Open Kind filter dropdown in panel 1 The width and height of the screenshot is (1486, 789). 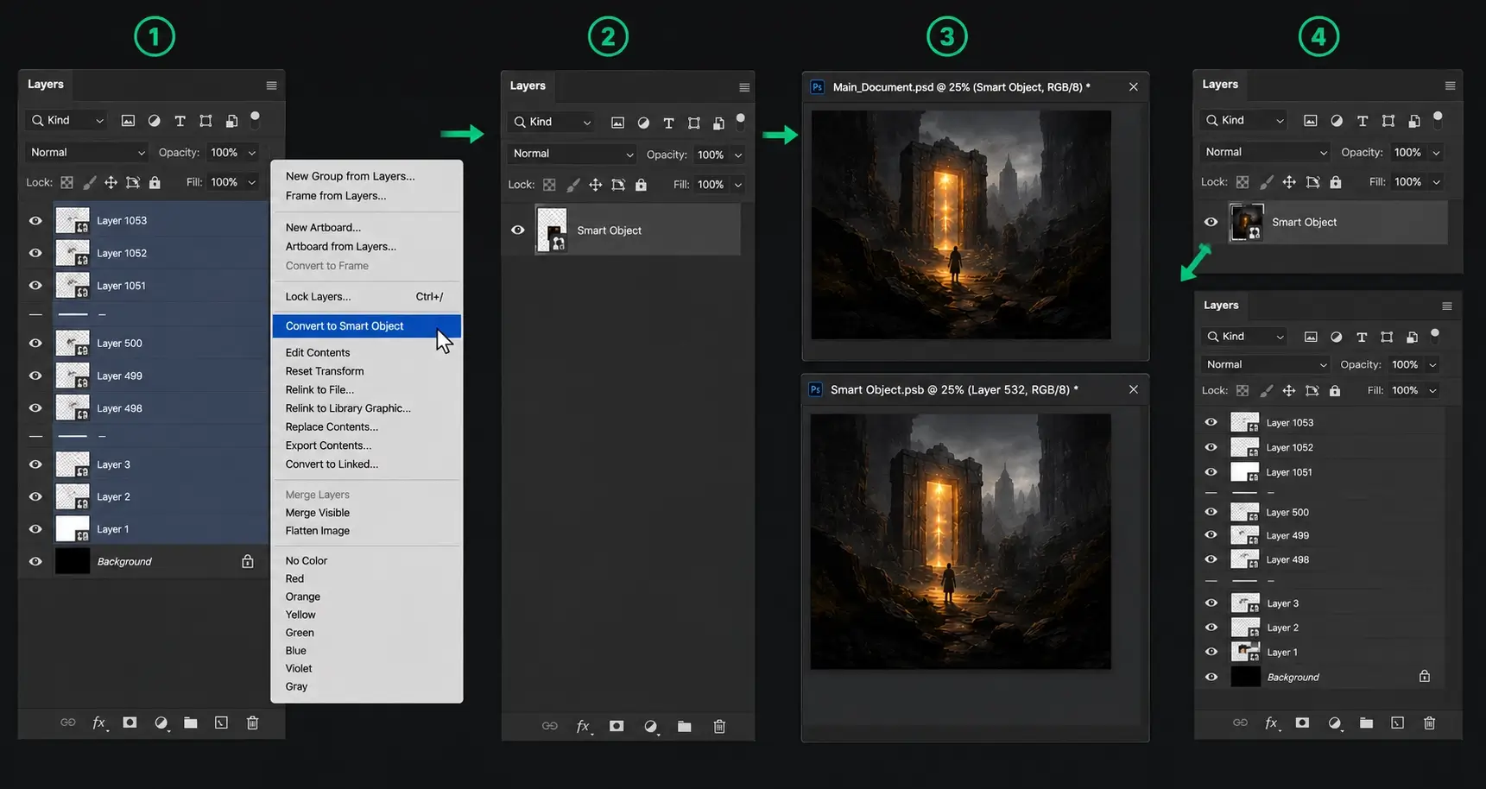[x=67, y=121]
